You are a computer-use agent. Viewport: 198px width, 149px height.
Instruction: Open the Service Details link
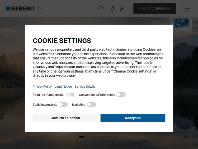coord(85,87)
